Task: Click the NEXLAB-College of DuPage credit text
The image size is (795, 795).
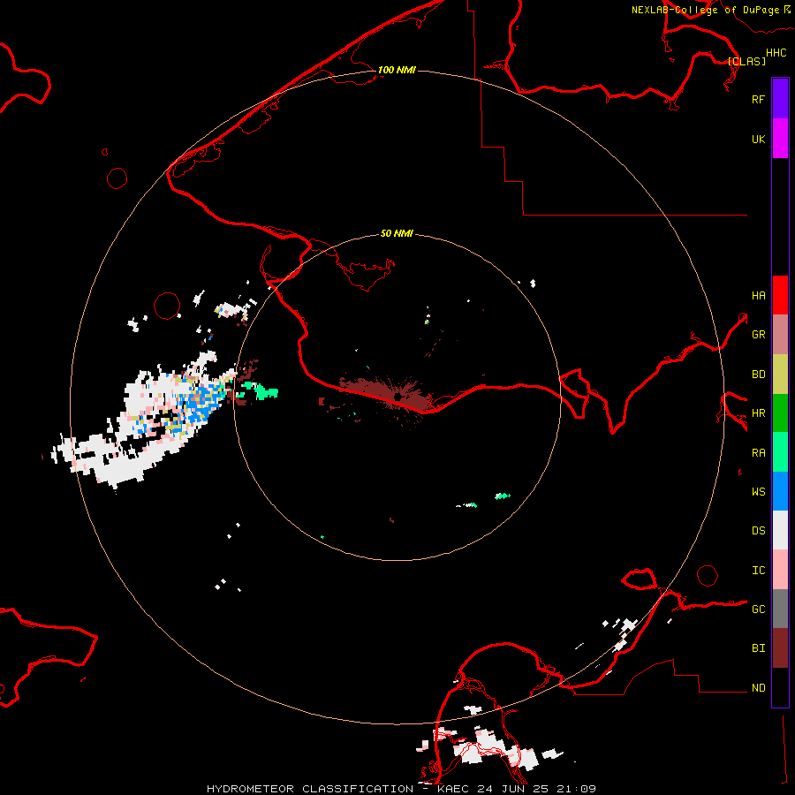Action: click(705, 10)
